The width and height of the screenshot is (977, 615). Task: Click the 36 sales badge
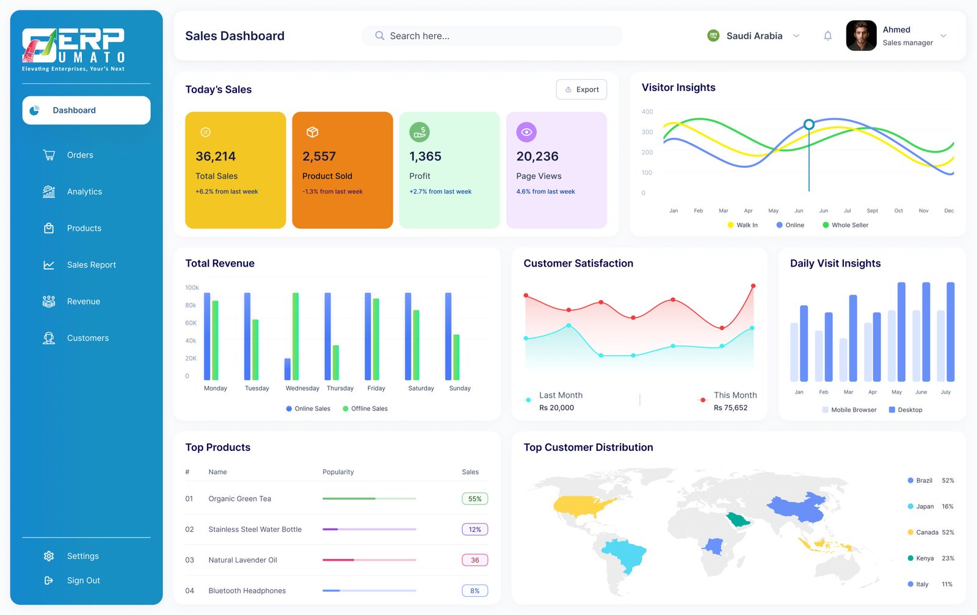[475, 560]
